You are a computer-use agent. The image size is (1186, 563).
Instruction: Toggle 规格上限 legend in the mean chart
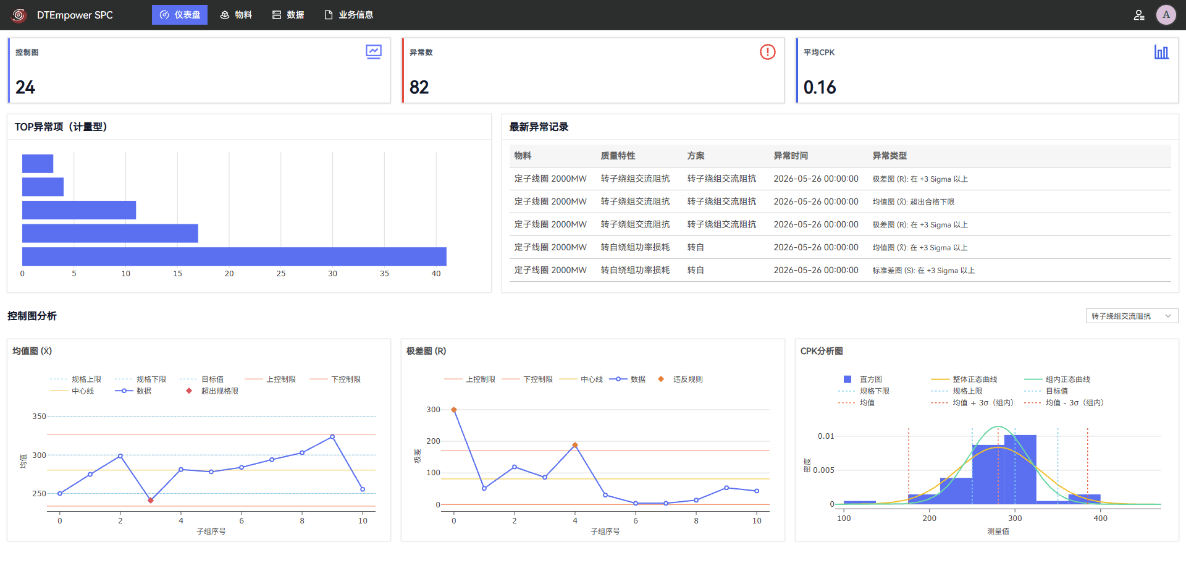click(75, 379)
